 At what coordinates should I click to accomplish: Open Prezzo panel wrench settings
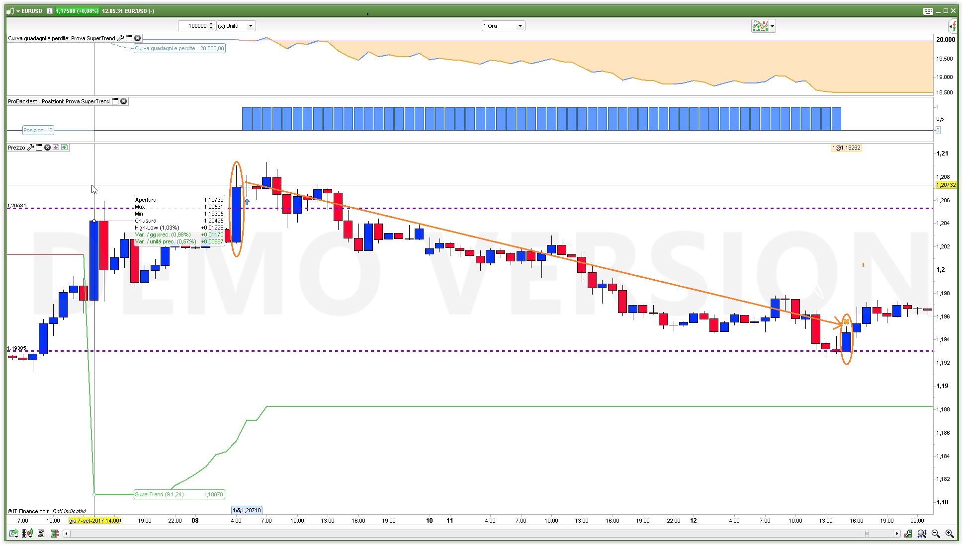click(30, 148)
